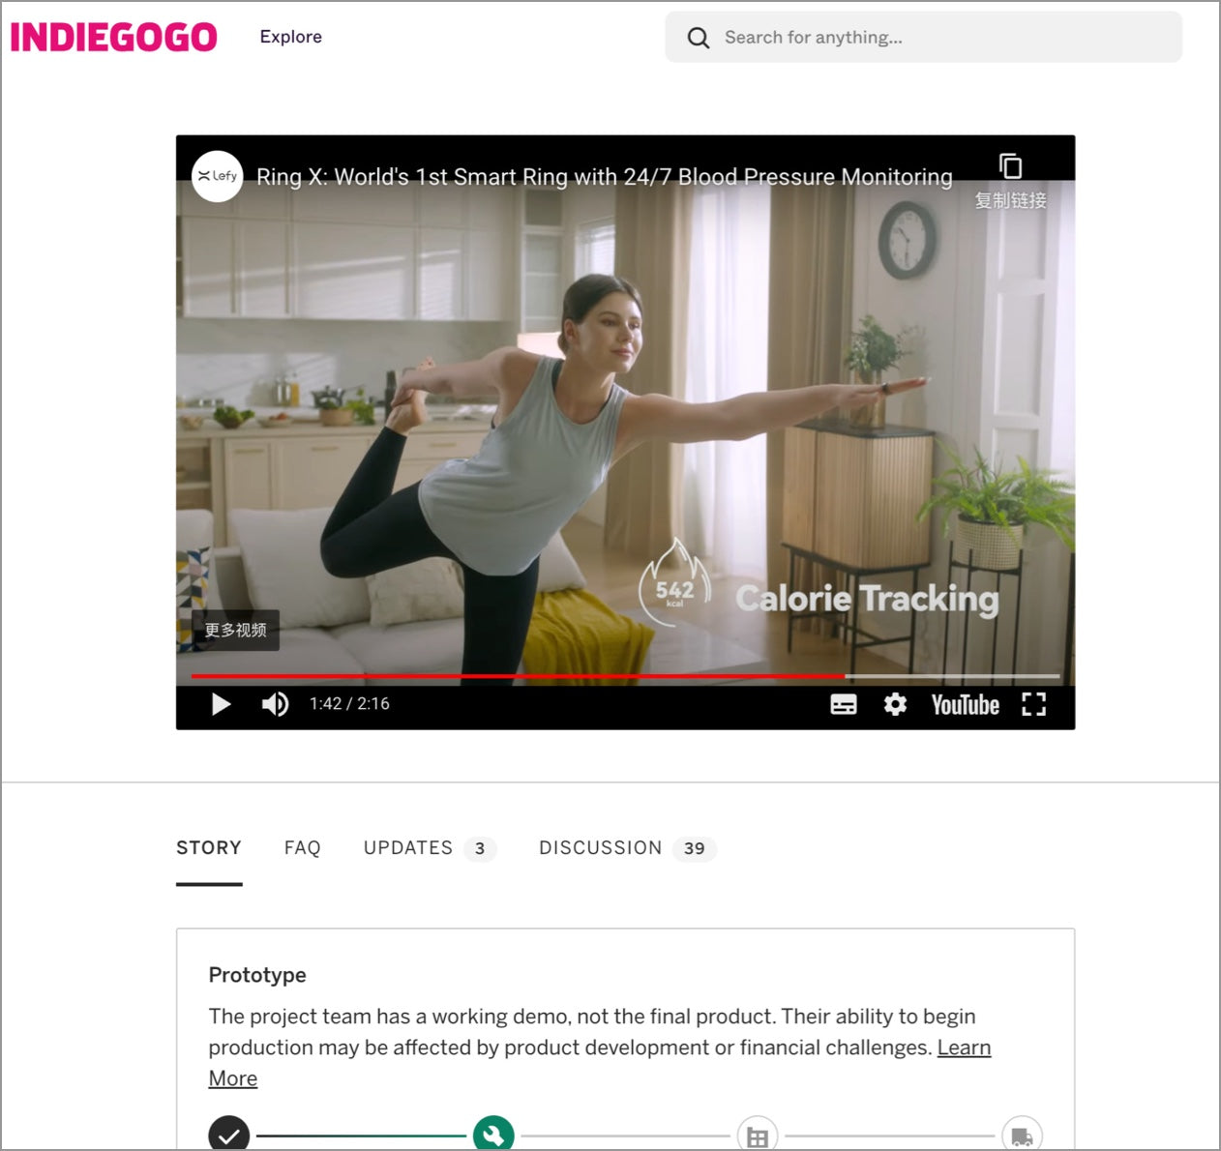Click the copy link icon on video

click(1010, 166)
